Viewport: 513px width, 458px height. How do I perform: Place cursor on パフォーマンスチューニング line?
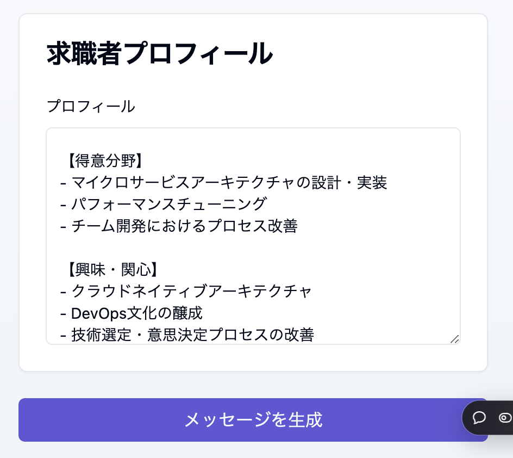click(169, 205)
